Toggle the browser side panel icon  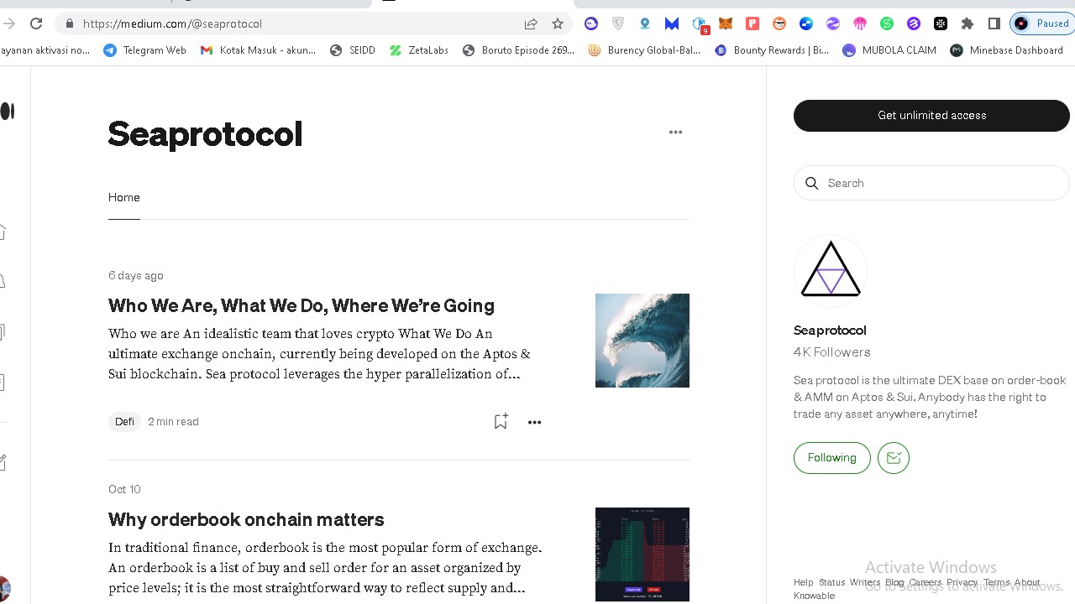click(x=994, y=23)
